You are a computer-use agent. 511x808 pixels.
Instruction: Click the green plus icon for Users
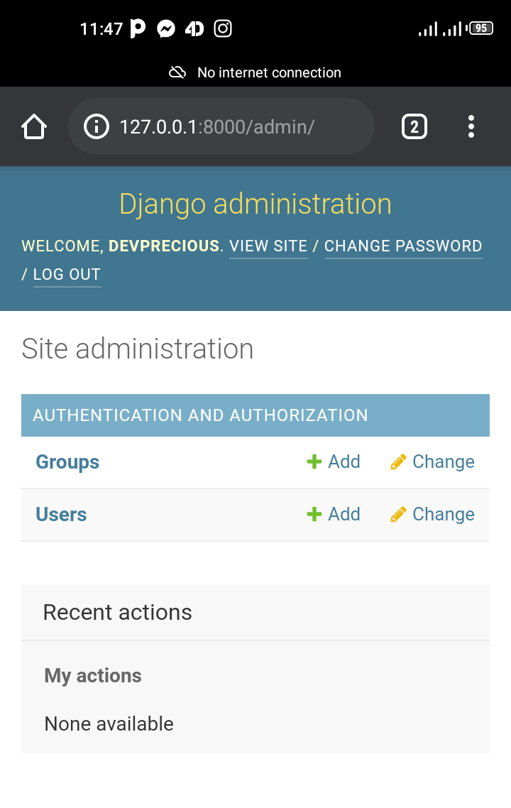314,514
